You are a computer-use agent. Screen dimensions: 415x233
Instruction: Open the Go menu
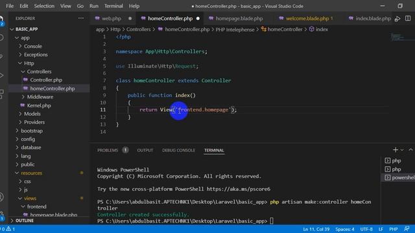80,6
